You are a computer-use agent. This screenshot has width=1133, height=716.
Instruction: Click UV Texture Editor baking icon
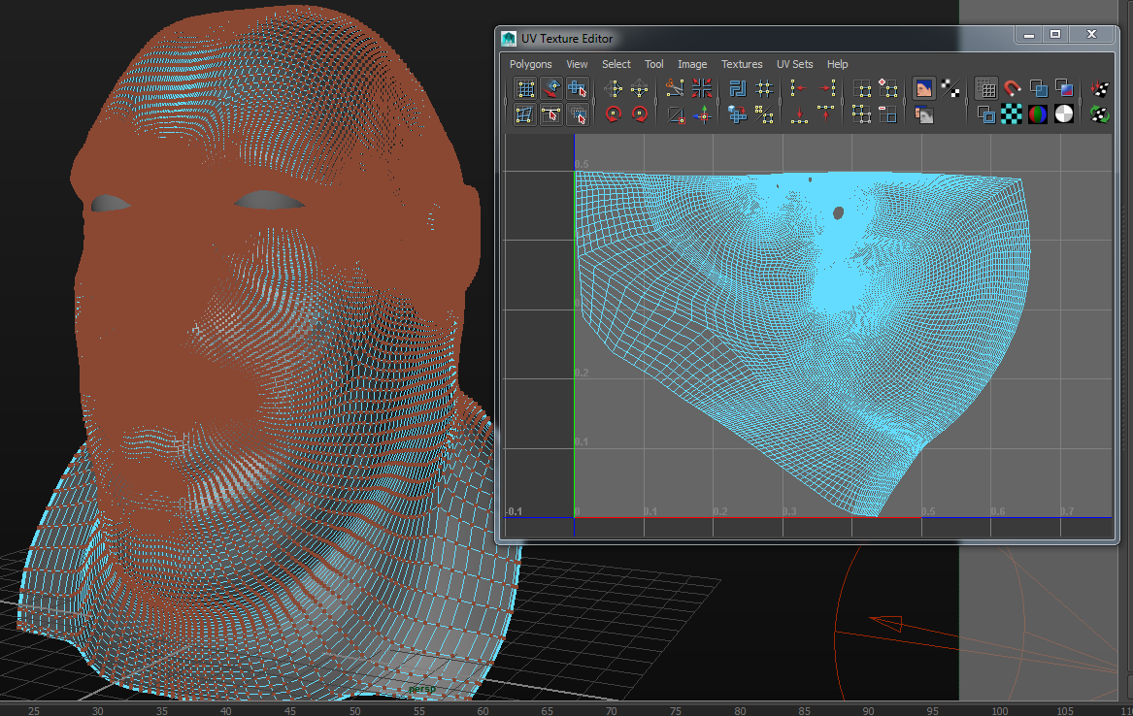click(x=1100, y=89)
